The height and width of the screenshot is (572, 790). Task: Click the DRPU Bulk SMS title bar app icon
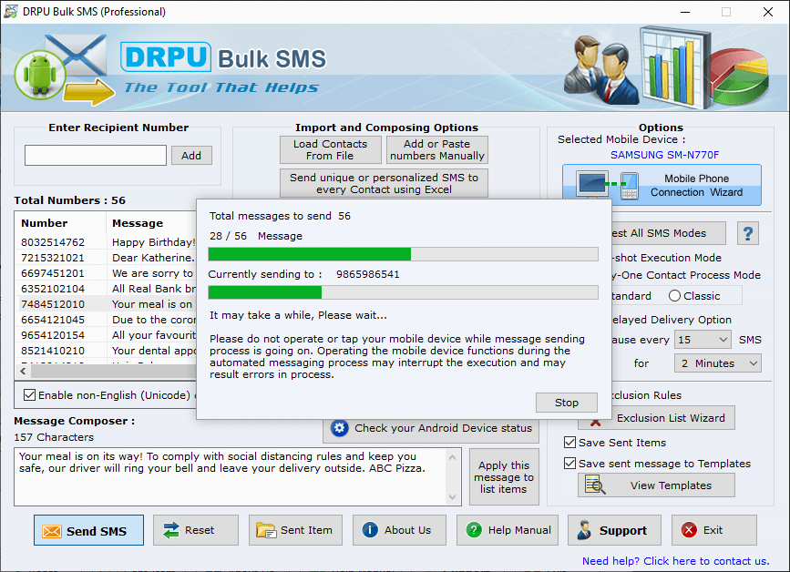(x=11, y=11)
